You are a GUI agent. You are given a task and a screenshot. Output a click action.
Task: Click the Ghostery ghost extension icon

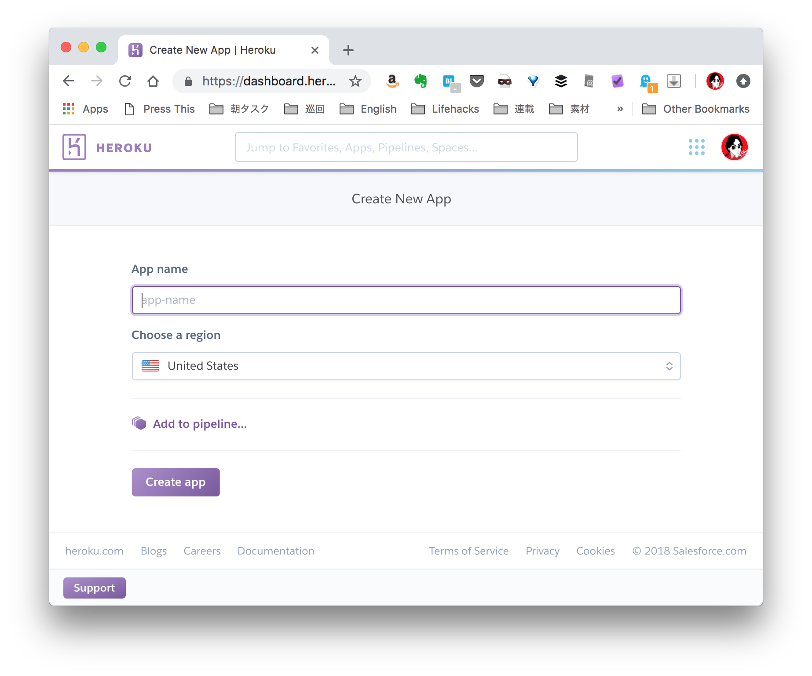pyautogui.click(x=648, y=83)
